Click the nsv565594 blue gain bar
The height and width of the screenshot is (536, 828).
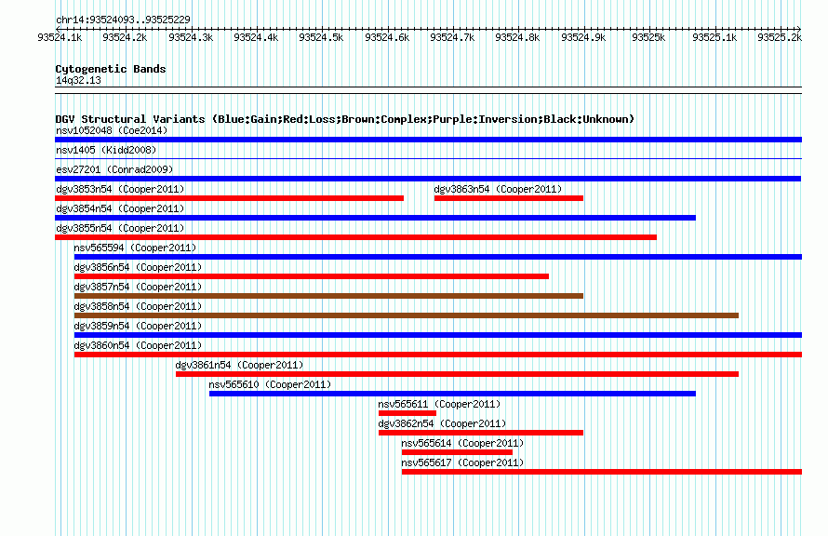438,257
